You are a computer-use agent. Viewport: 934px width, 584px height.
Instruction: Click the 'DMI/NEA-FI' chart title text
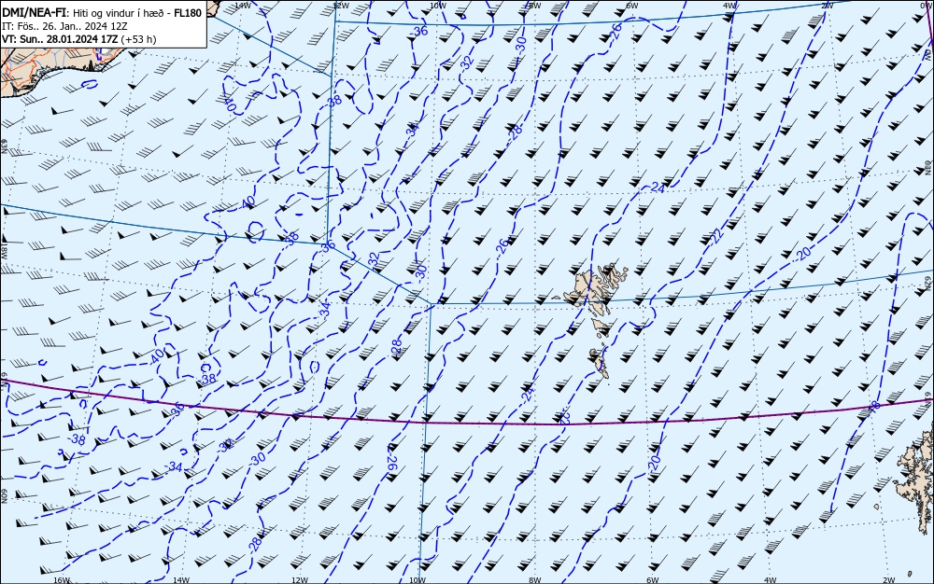(x=35, y=12)
